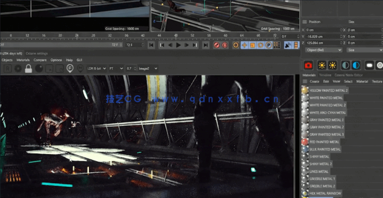Open the GUI menu

point(79,60)
